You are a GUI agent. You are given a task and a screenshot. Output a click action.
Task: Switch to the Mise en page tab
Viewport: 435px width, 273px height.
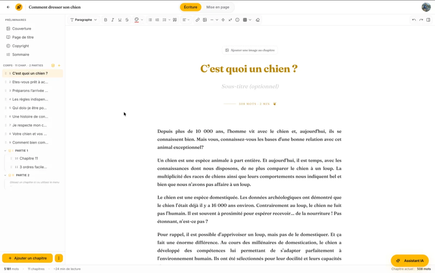(218, 7)
